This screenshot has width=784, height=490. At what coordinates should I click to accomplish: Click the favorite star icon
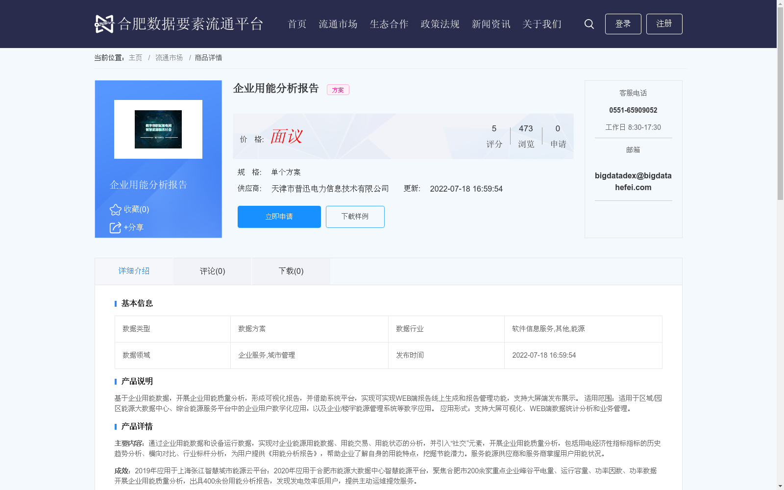point(116,210)
